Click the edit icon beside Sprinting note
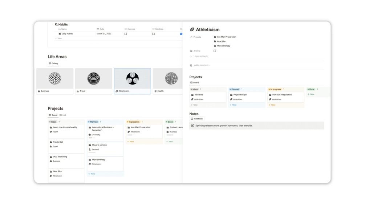365x205 pixels. coord(192,126)
